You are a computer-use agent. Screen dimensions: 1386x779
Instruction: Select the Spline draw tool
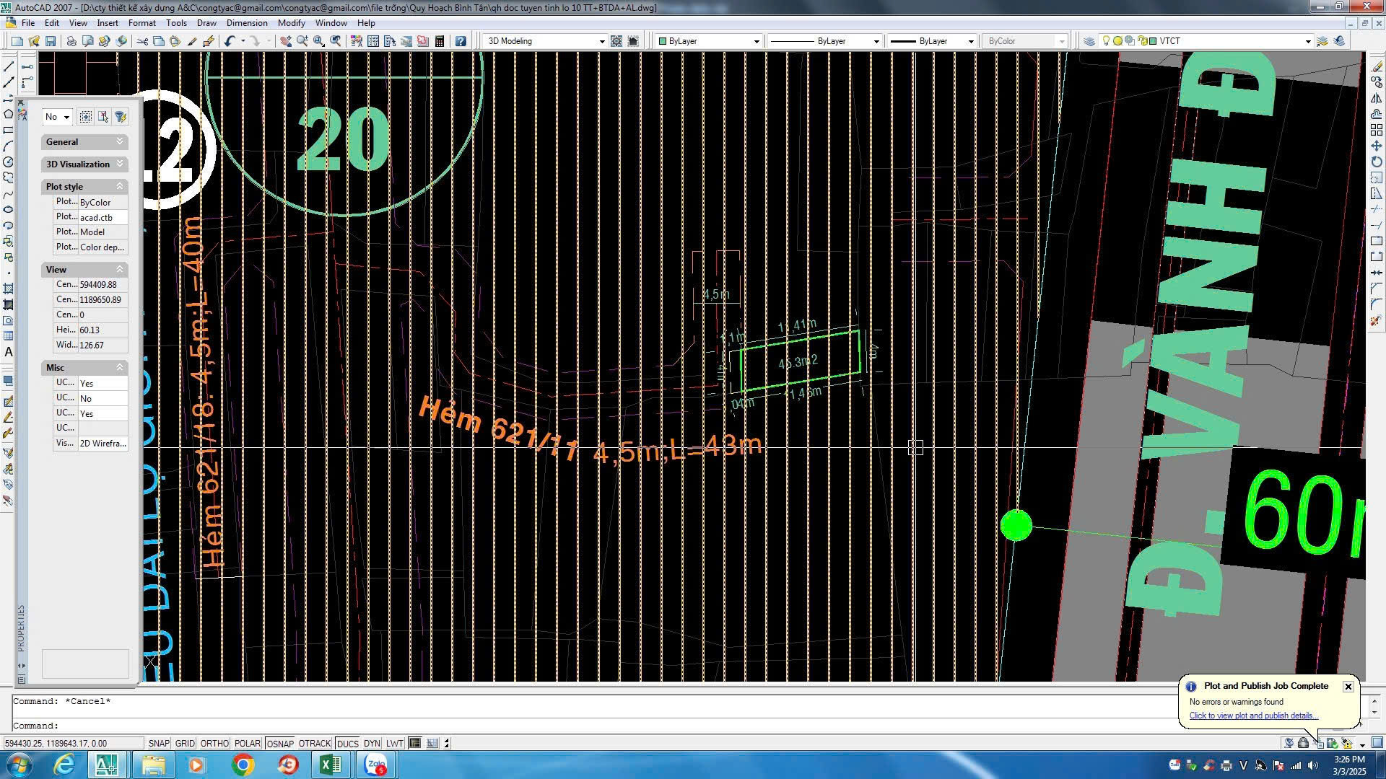pos(9,194)
